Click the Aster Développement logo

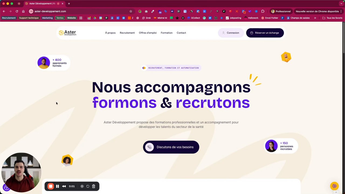67,33
